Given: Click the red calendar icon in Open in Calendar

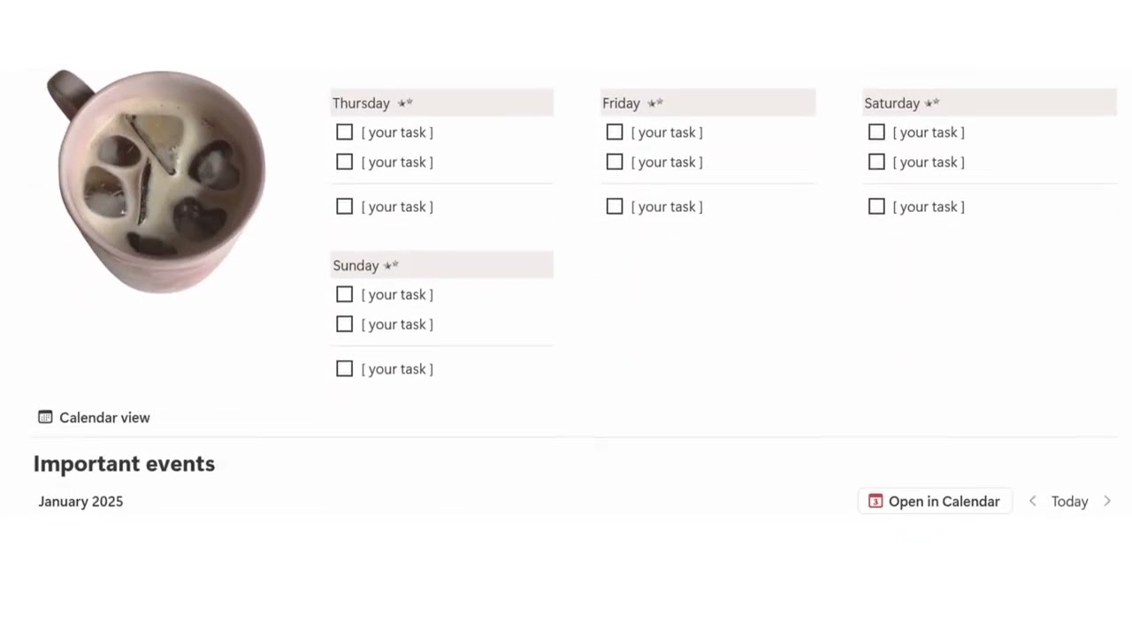Looking at the screenshot, I should [876, 501].
